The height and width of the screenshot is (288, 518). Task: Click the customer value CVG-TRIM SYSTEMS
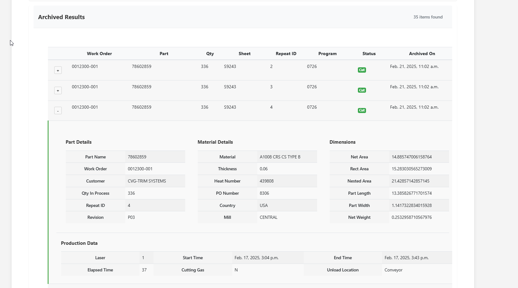(x=147, y=181)
